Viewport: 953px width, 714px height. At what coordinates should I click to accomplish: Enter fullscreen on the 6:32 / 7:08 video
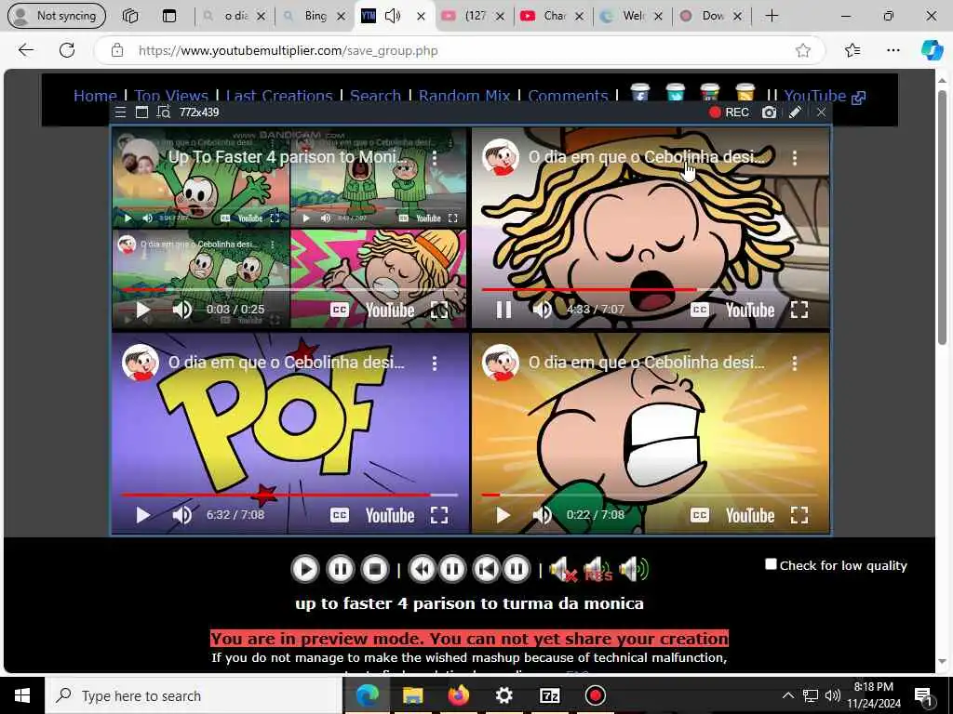click(439, 515)
